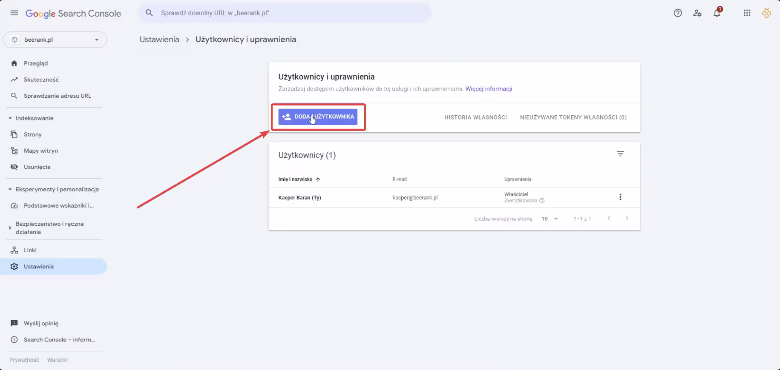Open the Więcej informacji link
The image size is (780, 370).
click(x=489, y=89)
